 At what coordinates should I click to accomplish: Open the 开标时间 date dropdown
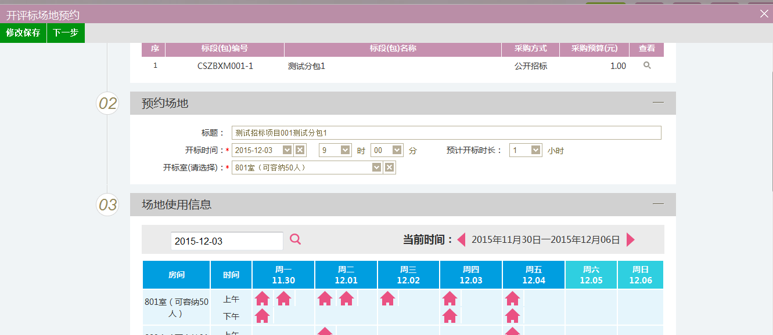(x=287, y=150)
